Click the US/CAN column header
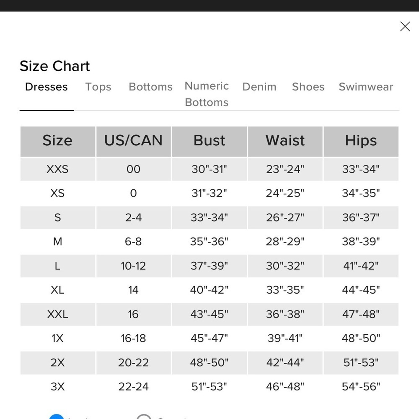Viewport: 419px width, 419px height. (x=133, y=141)
